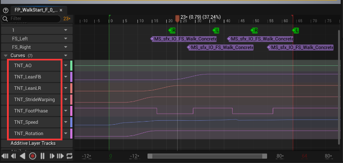The height and width of the screenshot is (163, 343).
Task: Open the Additive Layer Tracks section
Action: click(x=33, y=143)
